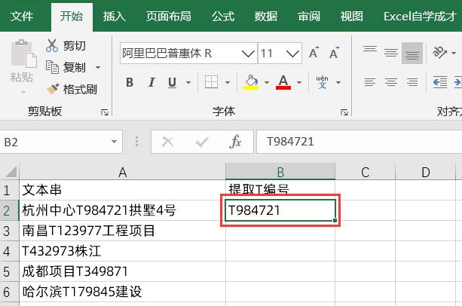Open the font size dropdown
The image size is (462, 306).
(292, 54)
